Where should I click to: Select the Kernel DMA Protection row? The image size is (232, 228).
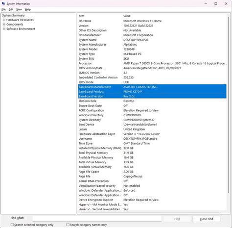coord(152,181)
